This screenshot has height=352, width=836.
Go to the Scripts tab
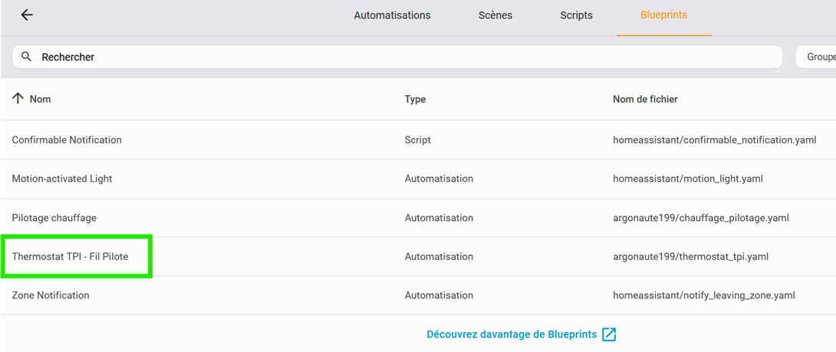click(x=576, y=15)
